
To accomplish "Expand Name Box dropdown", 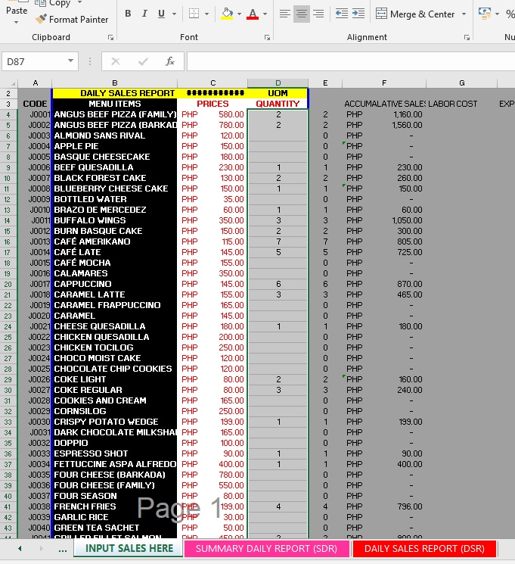I will (x=71, y=61).
